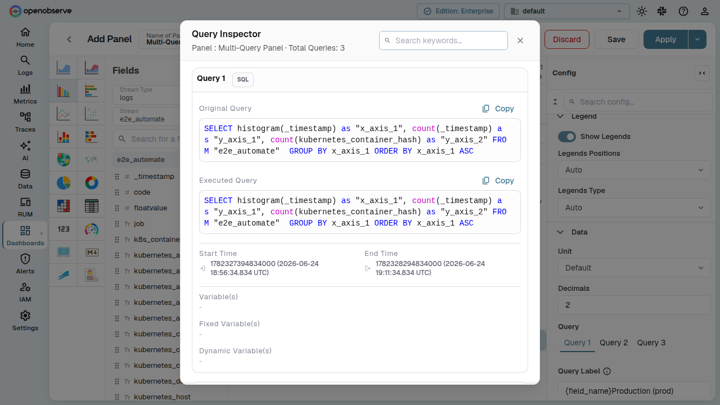Select the pie chart type
The image size is (720, 405).
click(x=64, y=183)
